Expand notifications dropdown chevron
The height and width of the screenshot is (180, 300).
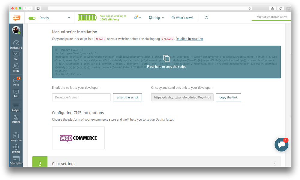140,18
